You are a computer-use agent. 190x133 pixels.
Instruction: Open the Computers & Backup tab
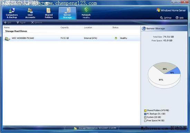(x=12, y=13)
